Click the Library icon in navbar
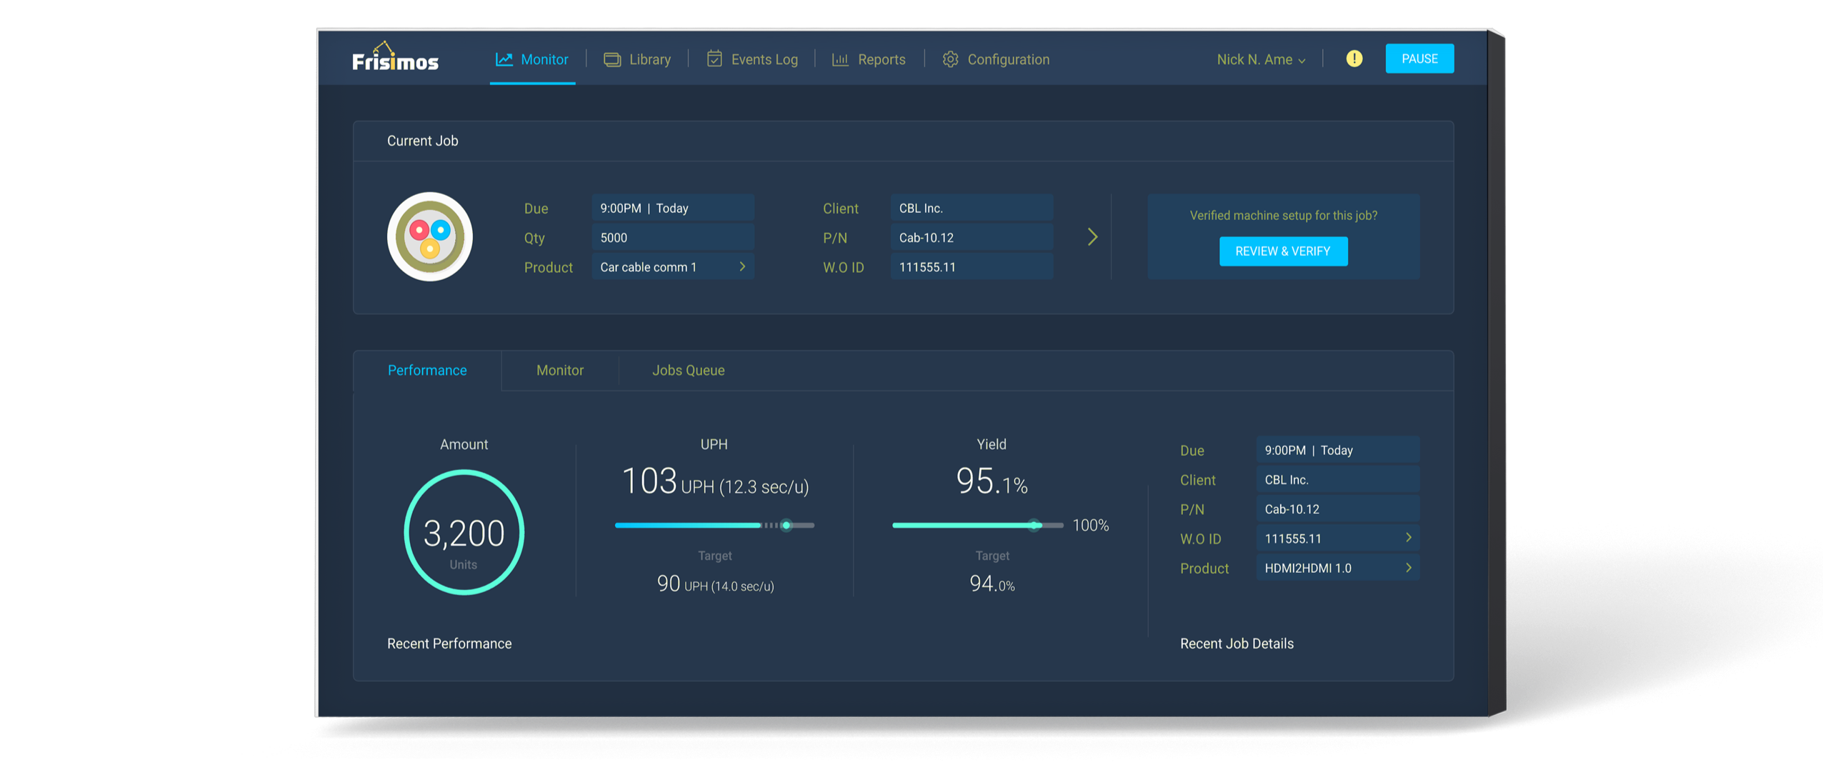 point(612,59)
